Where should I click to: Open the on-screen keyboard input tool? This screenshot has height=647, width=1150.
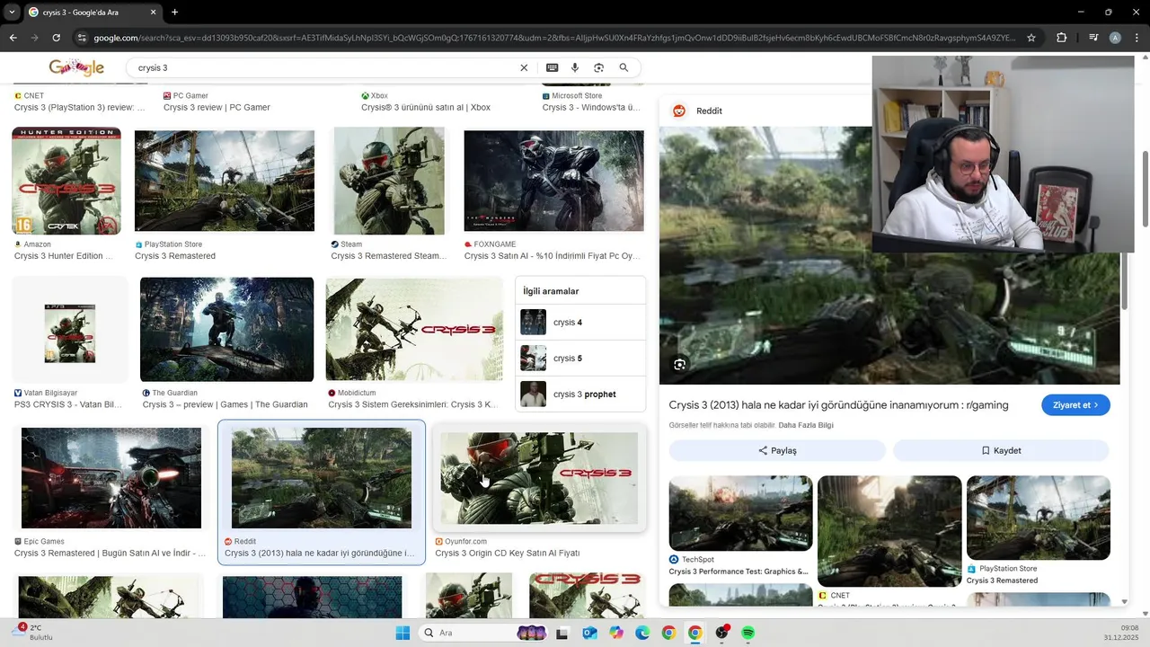point(552,67)
